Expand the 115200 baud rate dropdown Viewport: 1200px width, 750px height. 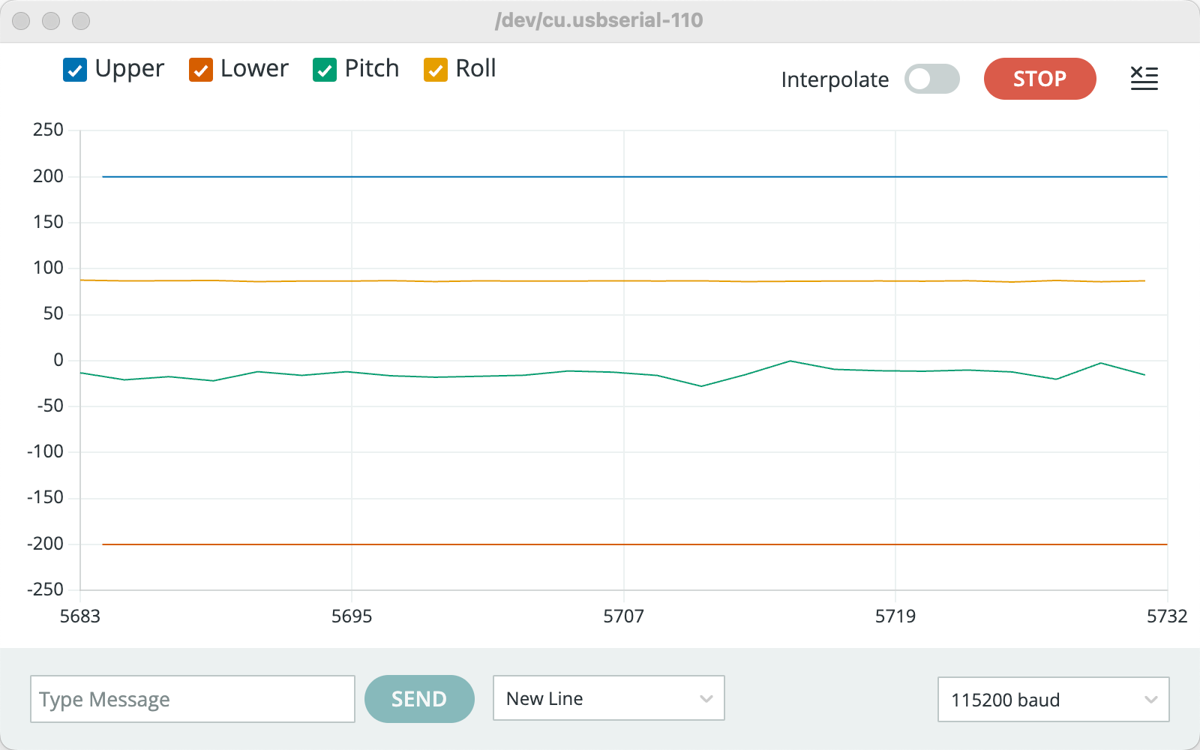pyautogui.click(x=1053, y=699)
